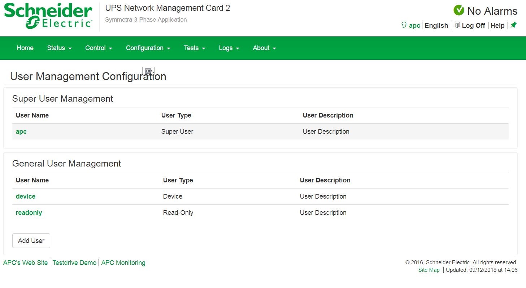Click the Device user type cell

[173, 196]
